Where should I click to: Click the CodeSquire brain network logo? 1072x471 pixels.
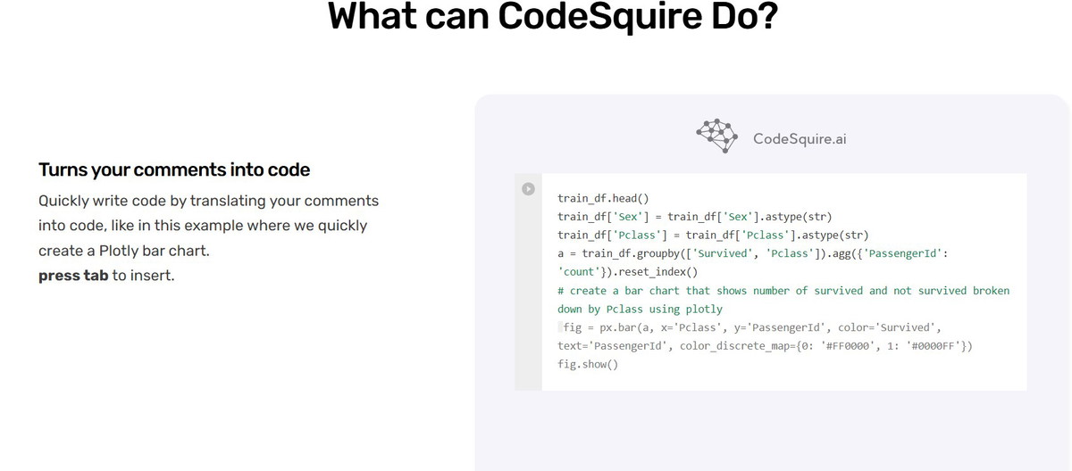coord(717,136)
